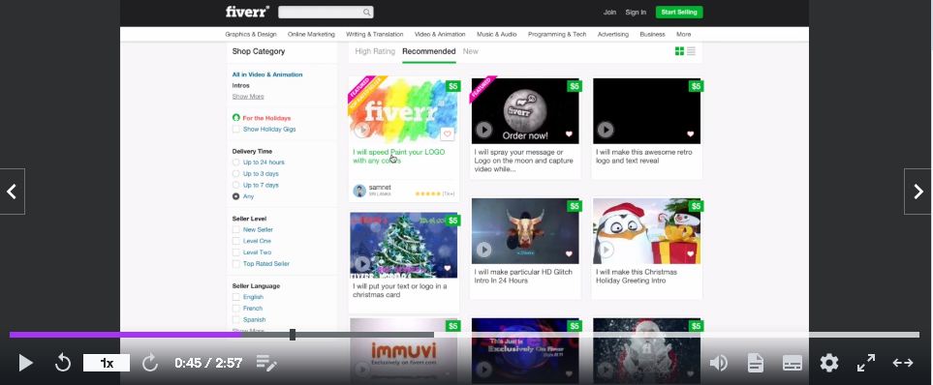Screen dimensions: 933x385
Task: Mute the video with the speaker icon
Action: 719,363
